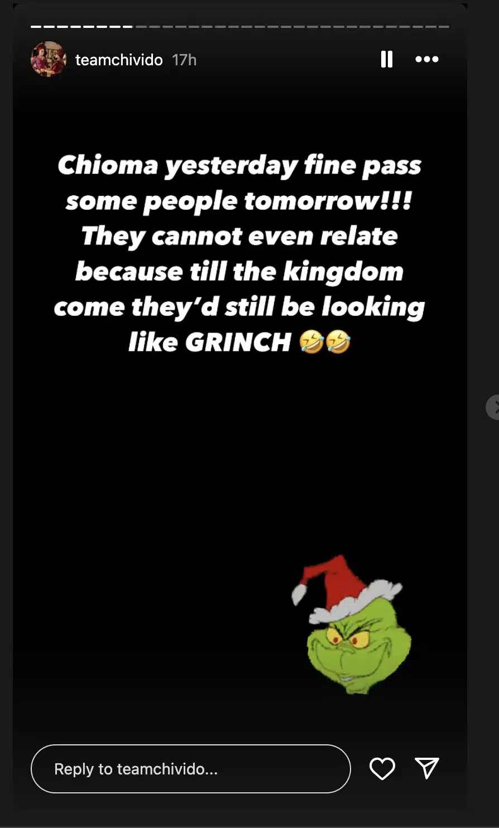Select the last white progress segment
The image size is (499, 828).
(x=127, y=26)
